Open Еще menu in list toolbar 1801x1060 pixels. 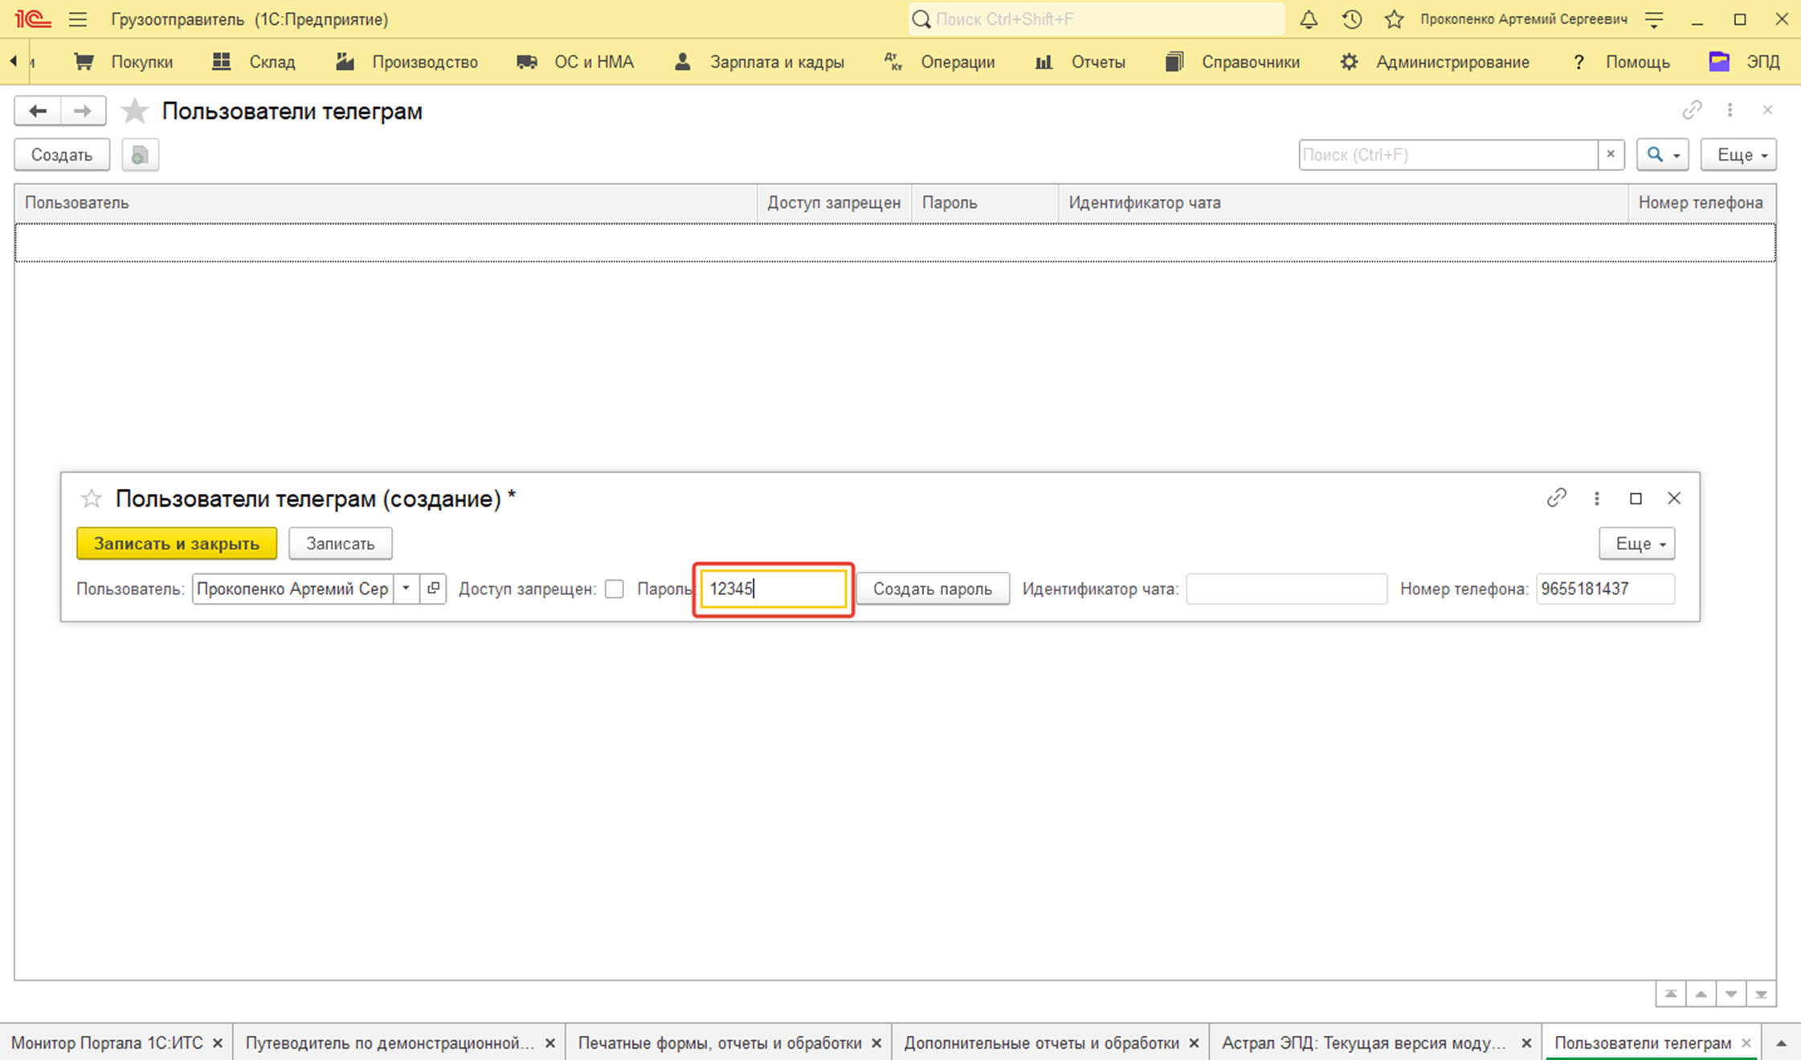1738,155
